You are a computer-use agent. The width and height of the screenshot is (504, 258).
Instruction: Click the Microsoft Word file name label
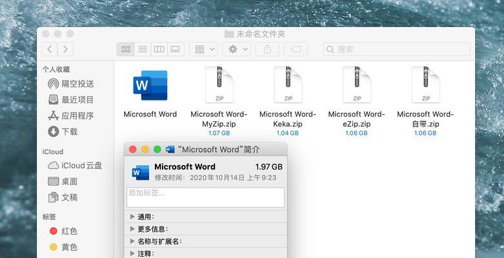coord(150,114)
